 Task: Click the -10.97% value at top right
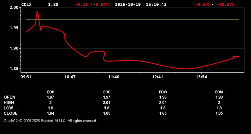226,4
